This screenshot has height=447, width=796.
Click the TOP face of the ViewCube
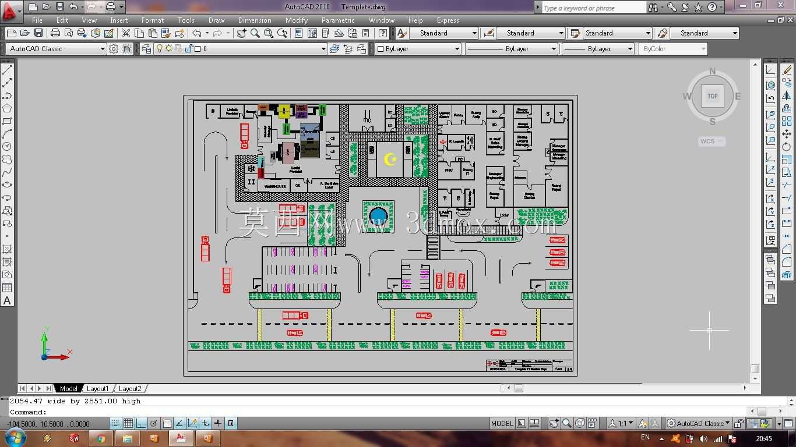[713, 96]
